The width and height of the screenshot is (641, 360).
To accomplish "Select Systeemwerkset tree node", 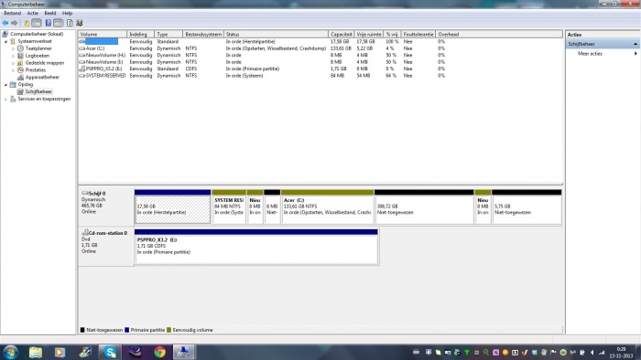I will tap(35, 41).
